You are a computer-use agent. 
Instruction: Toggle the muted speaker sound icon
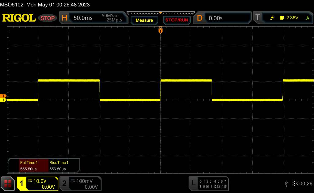[x=294, y=183]
